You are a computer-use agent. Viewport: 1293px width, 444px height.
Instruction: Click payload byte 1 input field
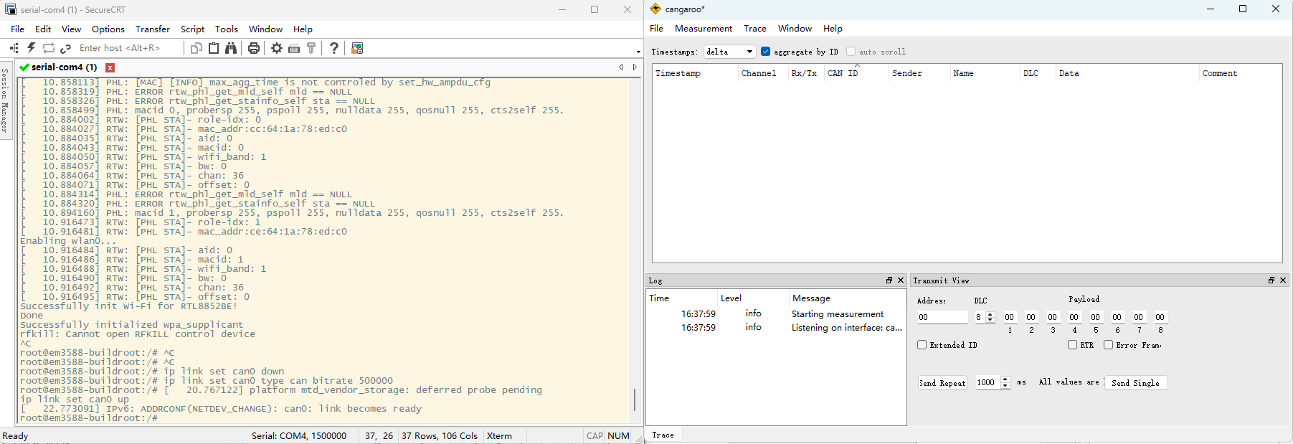tap(1010, 317)
